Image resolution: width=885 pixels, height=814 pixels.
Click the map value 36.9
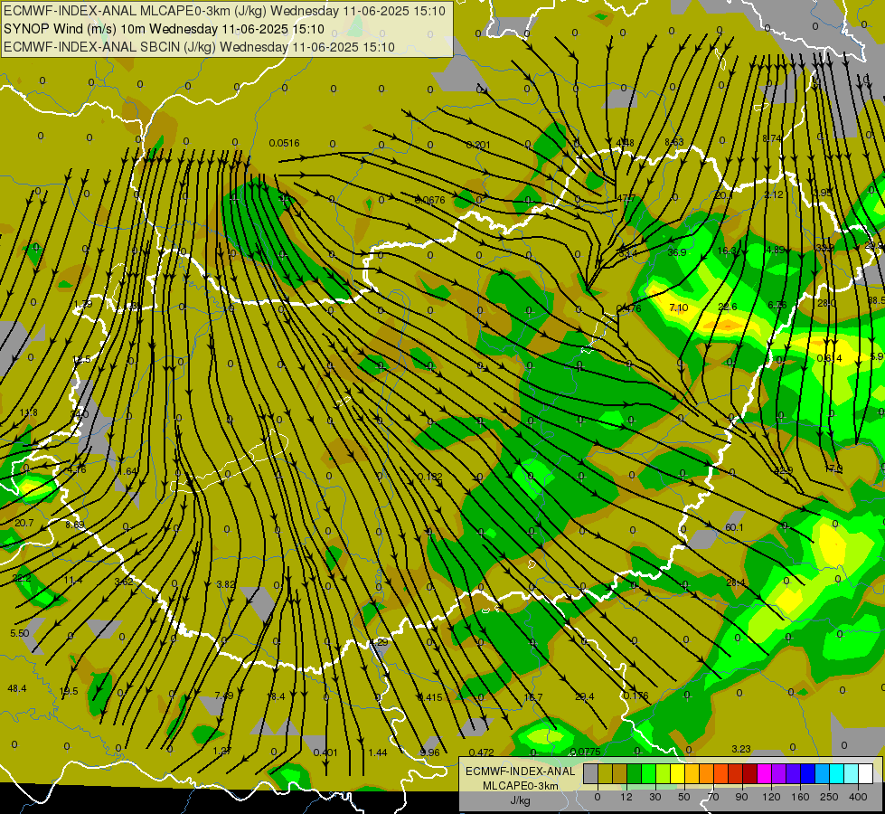click(x=677, y=252)
